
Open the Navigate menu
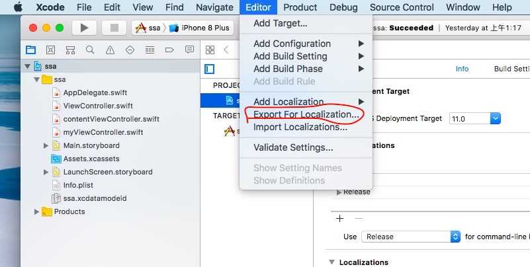[214, 7]
